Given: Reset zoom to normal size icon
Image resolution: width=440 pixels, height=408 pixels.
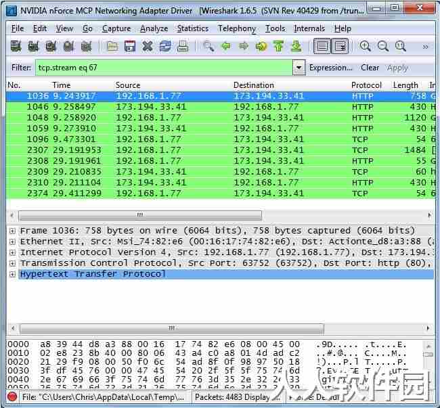Looking at the screenshot, I should click(x=401, y=46).
